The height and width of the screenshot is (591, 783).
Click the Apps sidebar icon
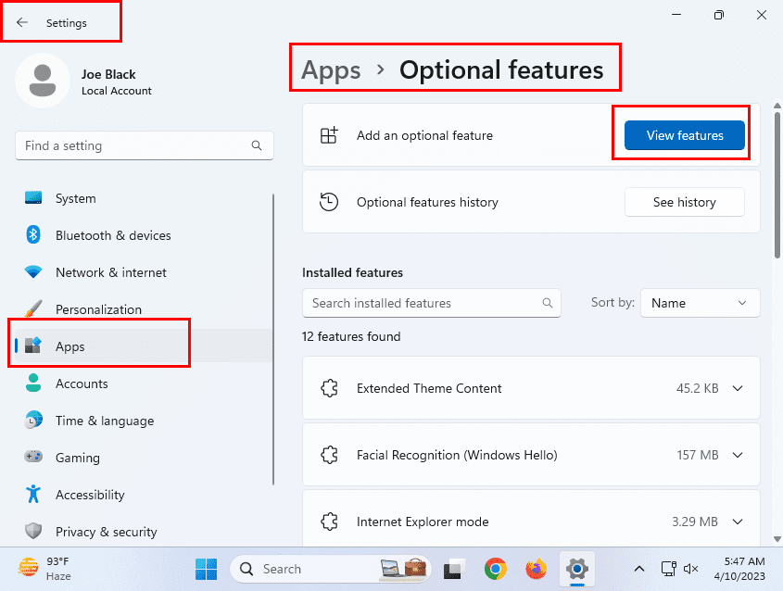(x=33, y=346)
